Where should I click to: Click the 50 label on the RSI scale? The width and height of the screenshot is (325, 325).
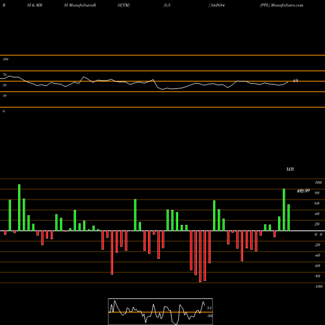(5, 85)
